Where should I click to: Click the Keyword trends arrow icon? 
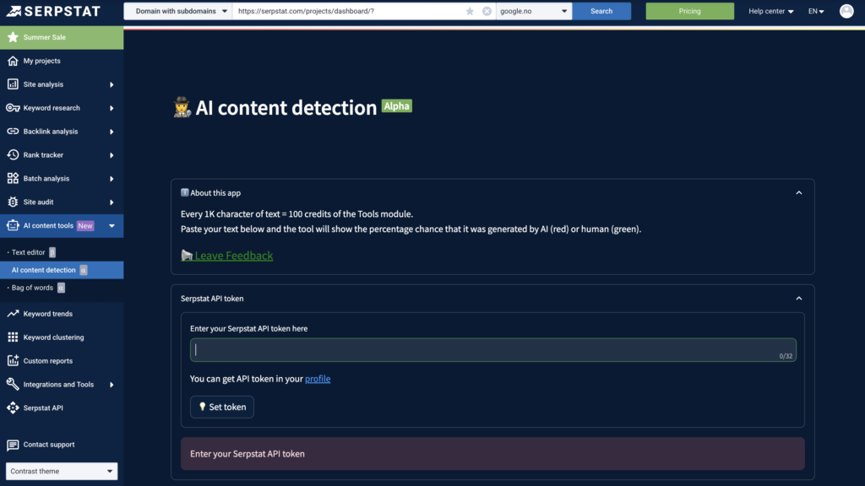[13, 314]
